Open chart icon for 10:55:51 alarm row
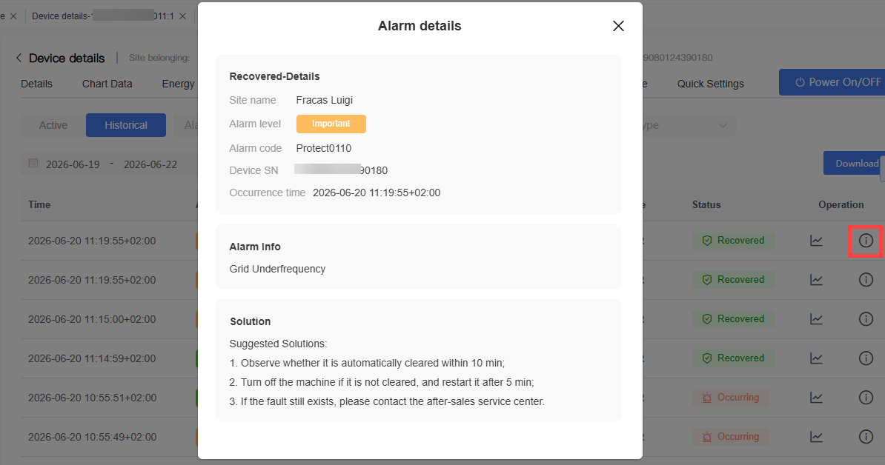Screen dimensions: 885x465 (x=816, y=398)
